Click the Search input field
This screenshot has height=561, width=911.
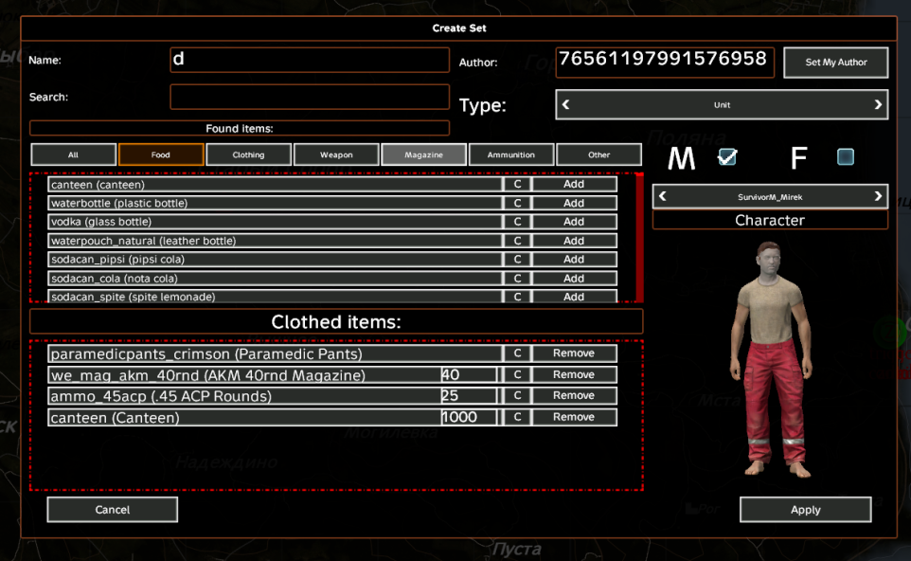[310, 97]
